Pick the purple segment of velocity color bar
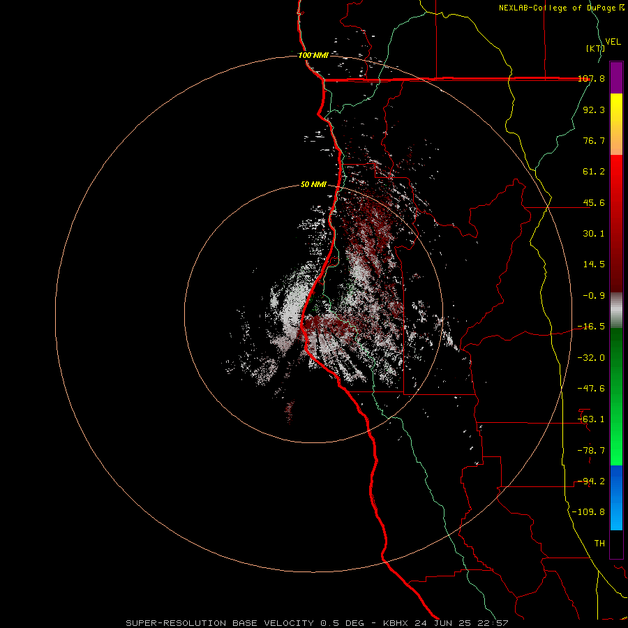The height and width of the screenshot is (628, 628). click(616, 77)
